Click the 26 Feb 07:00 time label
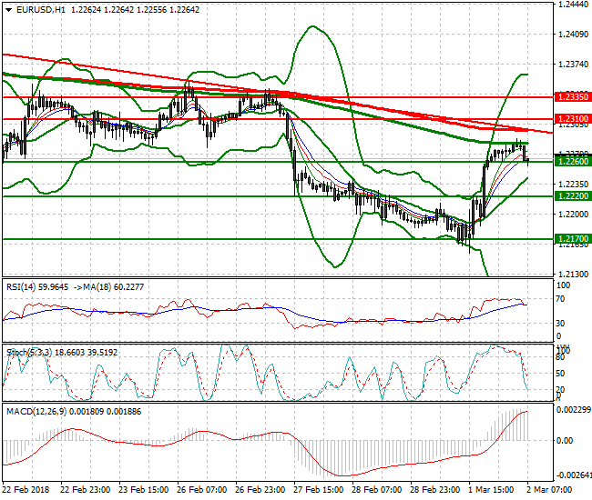The image size is (592, 500). tap(201, 490)
